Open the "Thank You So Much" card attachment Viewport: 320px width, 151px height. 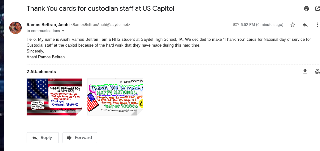[115, 97]
